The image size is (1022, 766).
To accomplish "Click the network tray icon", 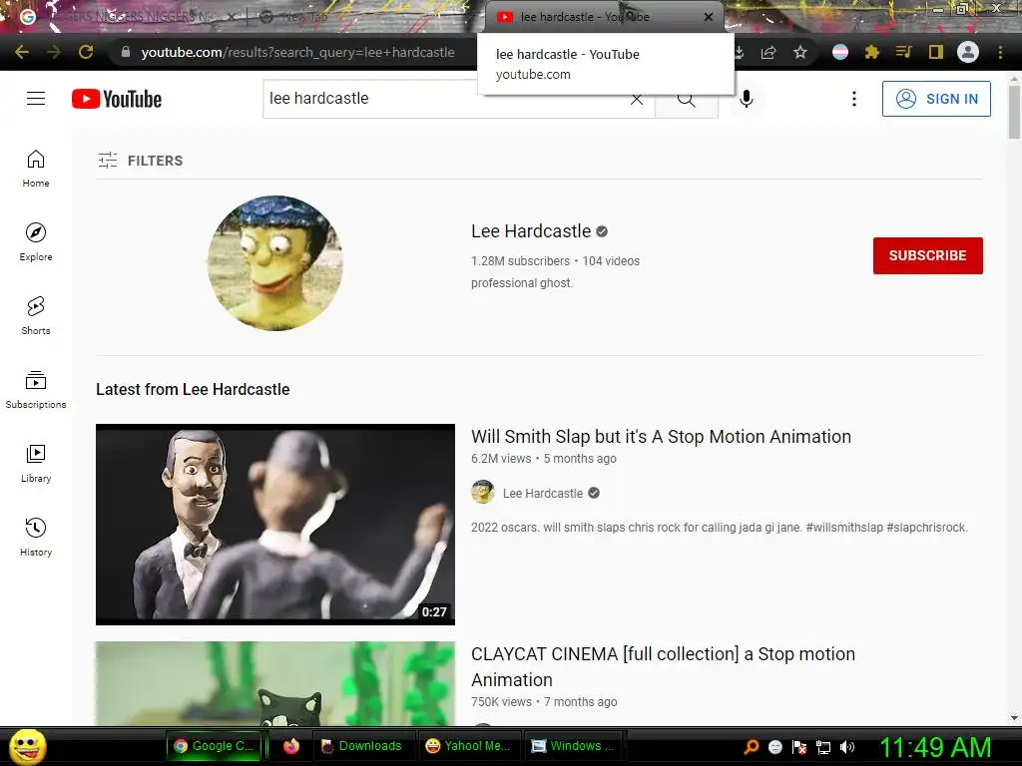I will click(x=823, y=747).
